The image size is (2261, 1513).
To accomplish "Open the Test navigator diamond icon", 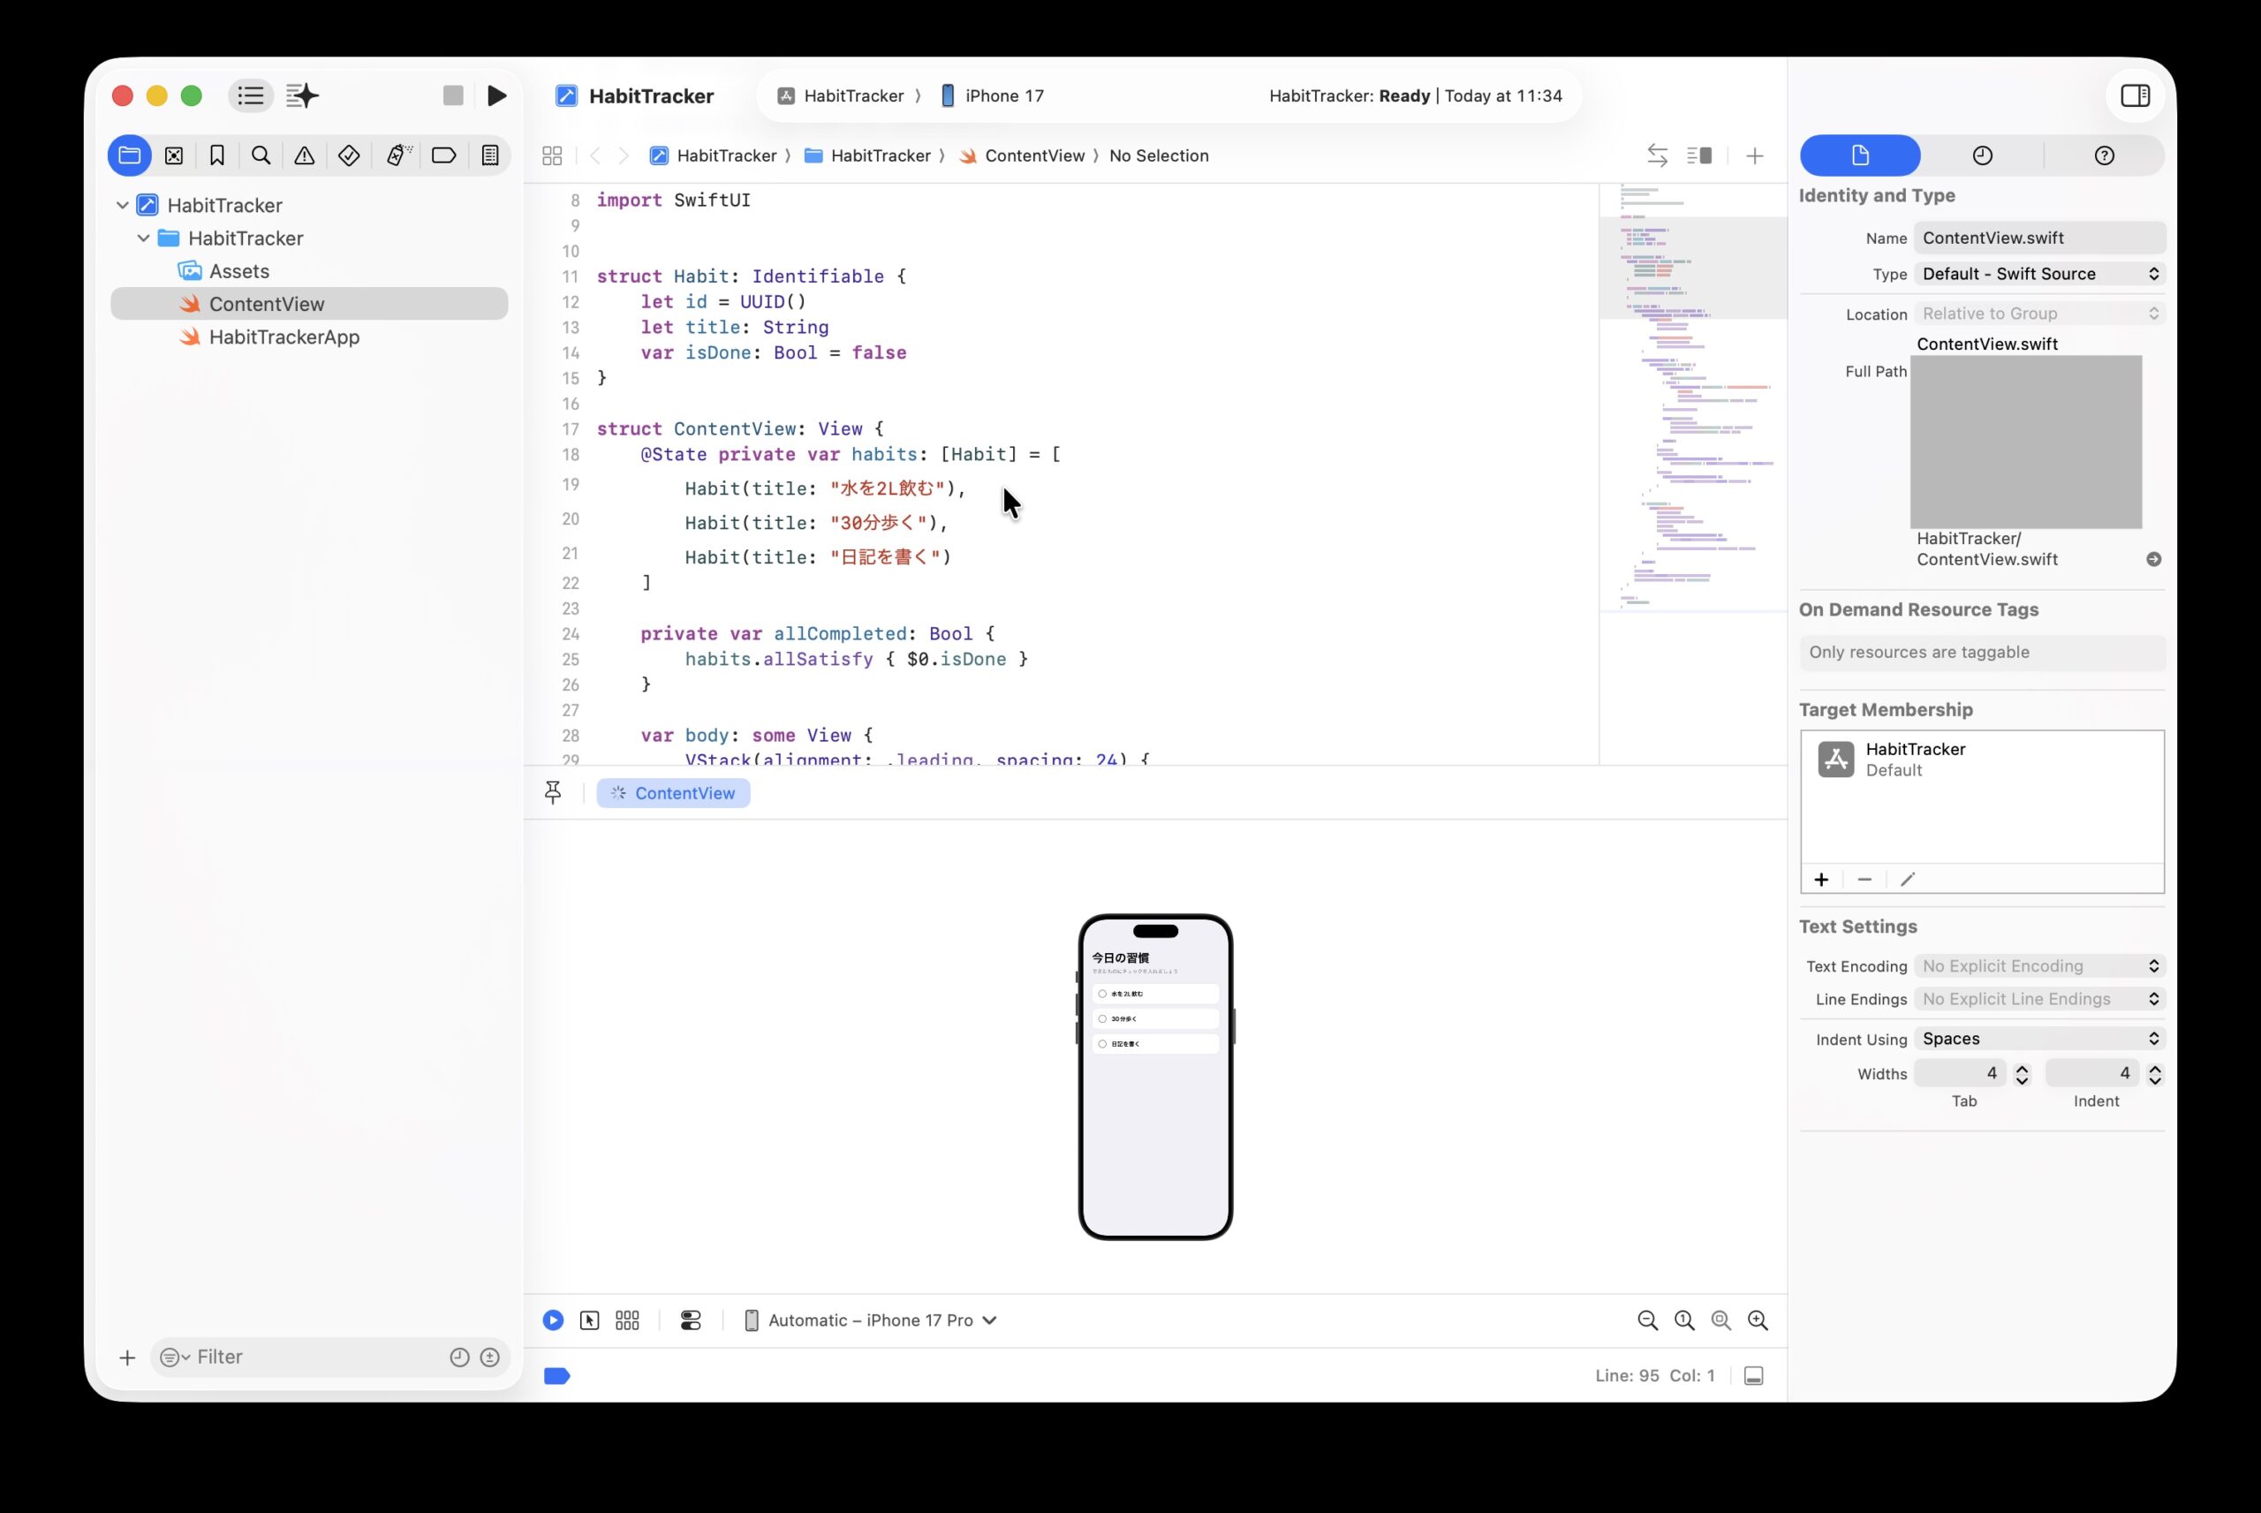I will (349, 155).
